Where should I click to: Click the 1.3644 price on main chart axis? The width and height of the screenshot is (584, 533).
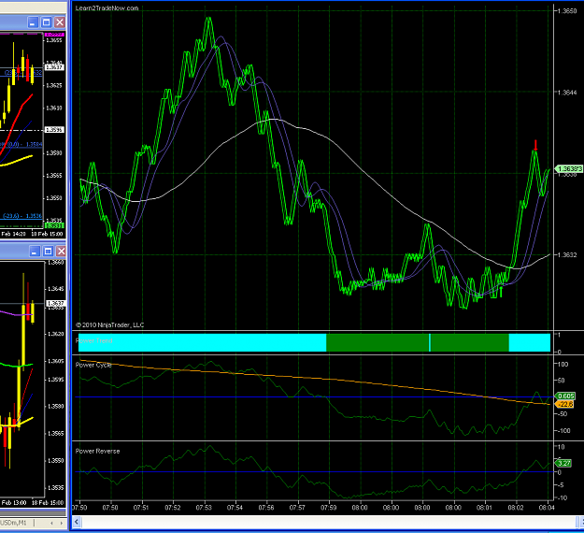(x=567, y=92)
